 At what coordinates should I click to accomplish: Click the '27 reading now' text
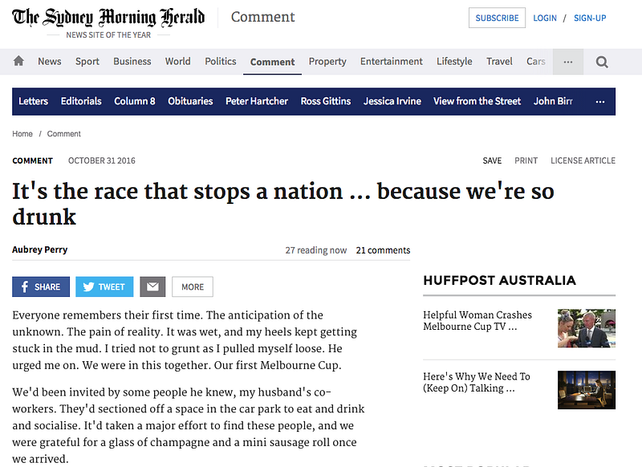point(316,250)
